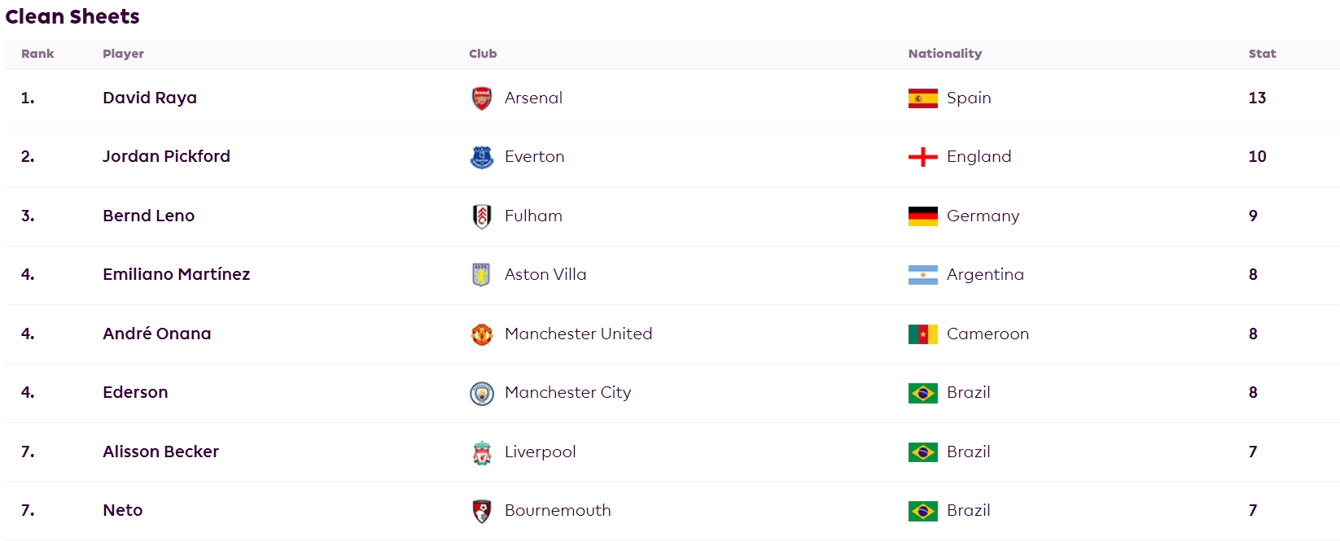This screenshot has width=1340, height=541.
Task: Click the Arsenal club crest icon
Action: (482, 98)
